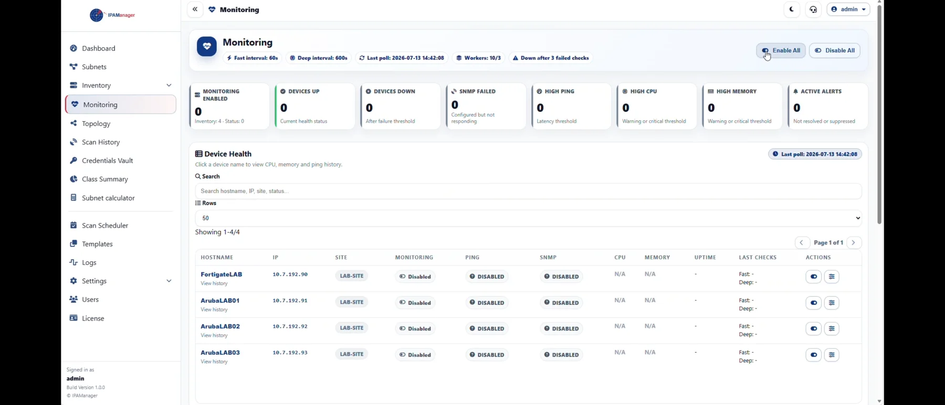Image resolution: width=945 pixels, height=405 pixels.
Task: Toggle monitoring eye for FortigateLAB
Action: click(814, 276)
